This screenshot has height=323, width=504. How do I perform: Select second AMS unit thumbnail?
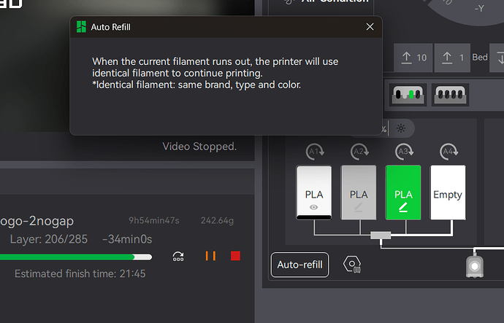(x=450, y=95)
